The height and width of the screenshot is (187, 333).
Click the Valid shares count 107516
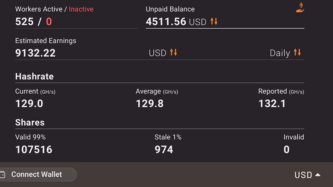[34, 150]
